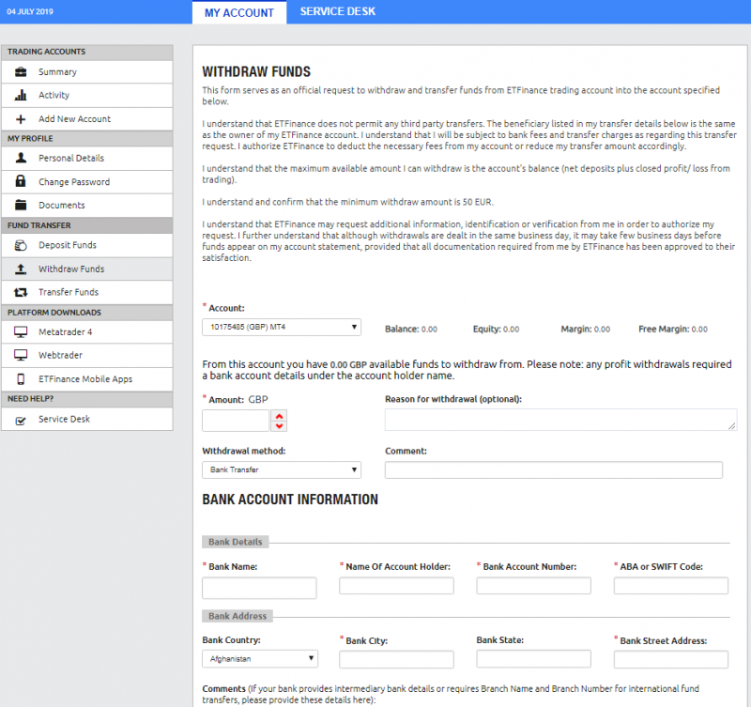Click the swap arrows icon beside Transfer Funds
The height and width of the screenshot is (707, 751).
(x=21, y=292)
